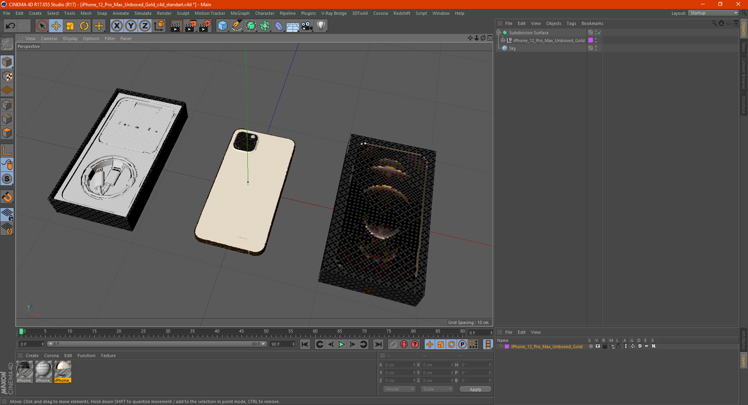Open the Layout Startup dropdown

pos(713,13)
